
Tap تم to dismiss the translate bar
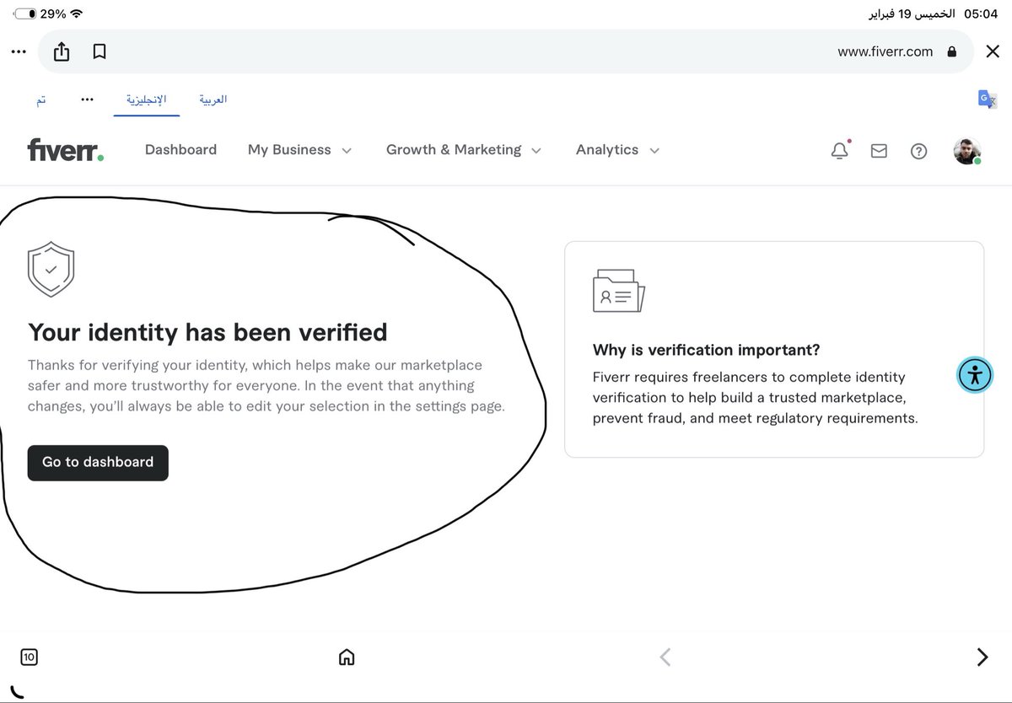[40, 99]
